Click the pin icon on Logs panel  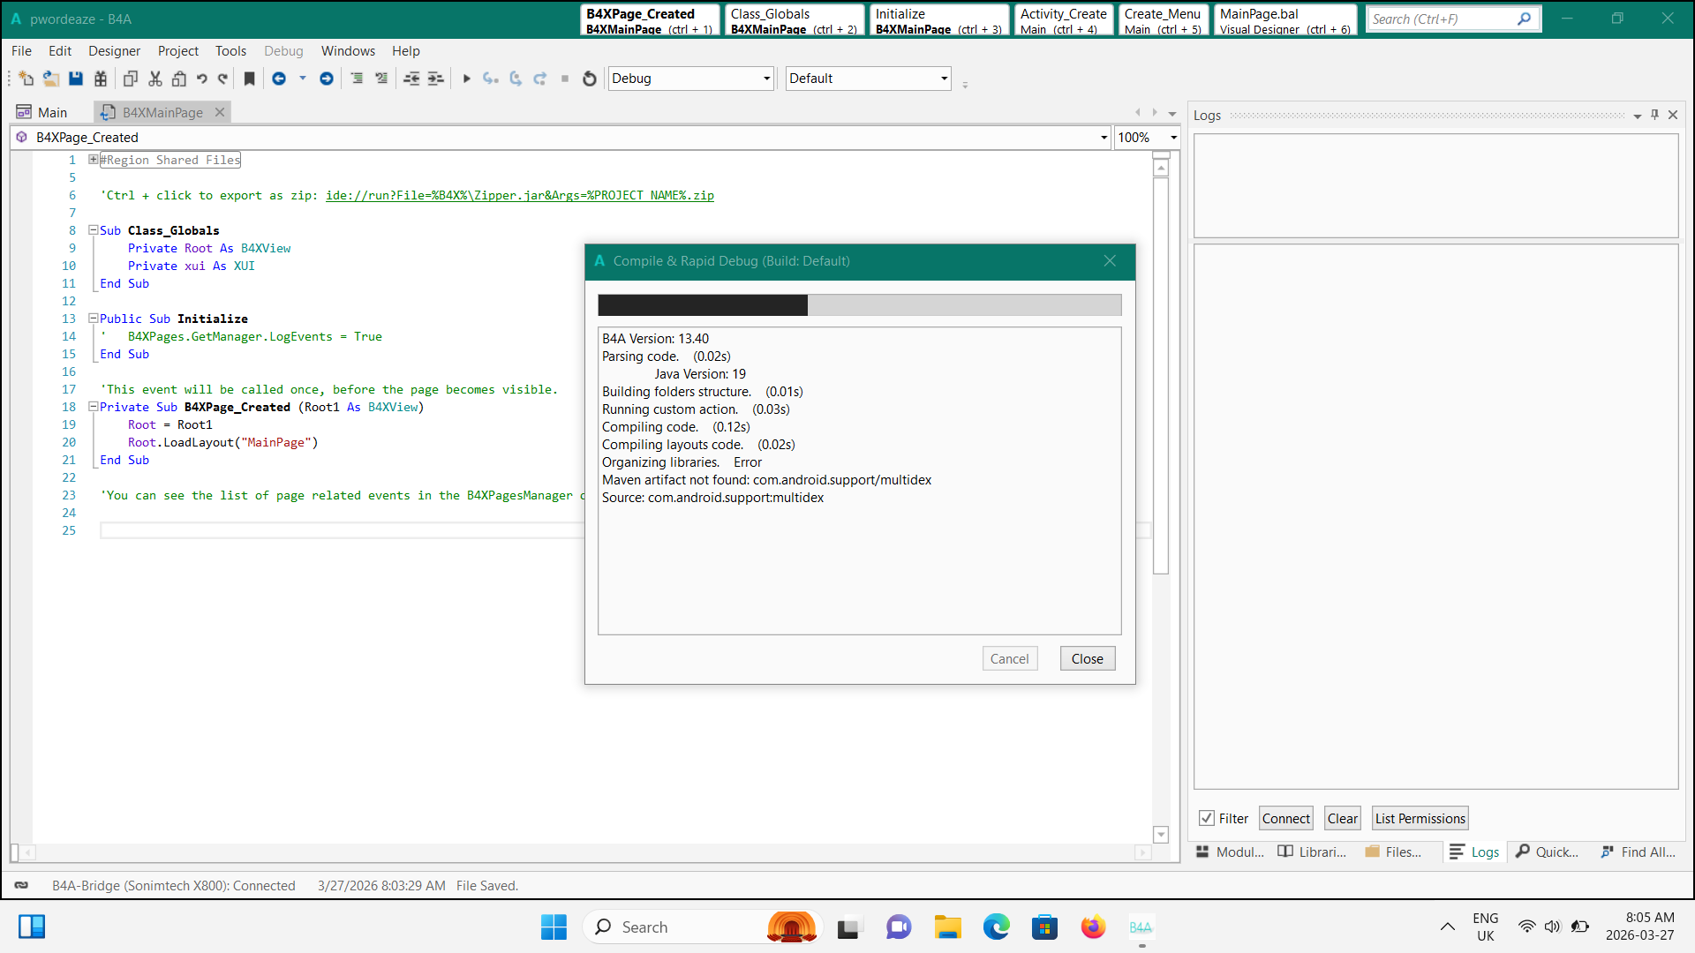pos(1654,115)
